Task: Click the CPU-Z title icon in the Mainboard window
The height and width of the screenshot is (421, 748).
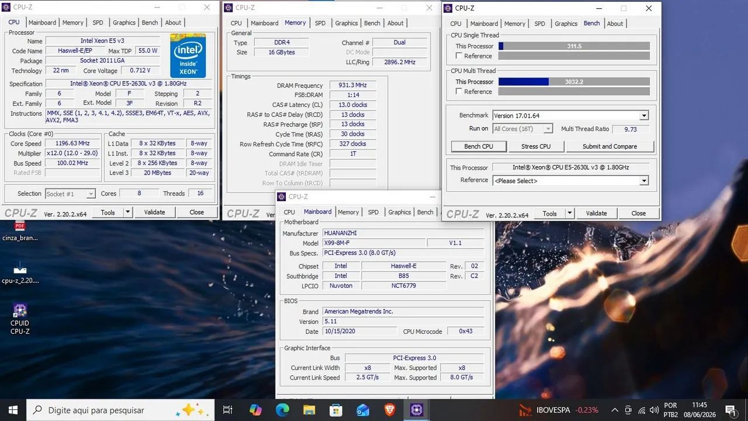Action: (x=281, y=196)
